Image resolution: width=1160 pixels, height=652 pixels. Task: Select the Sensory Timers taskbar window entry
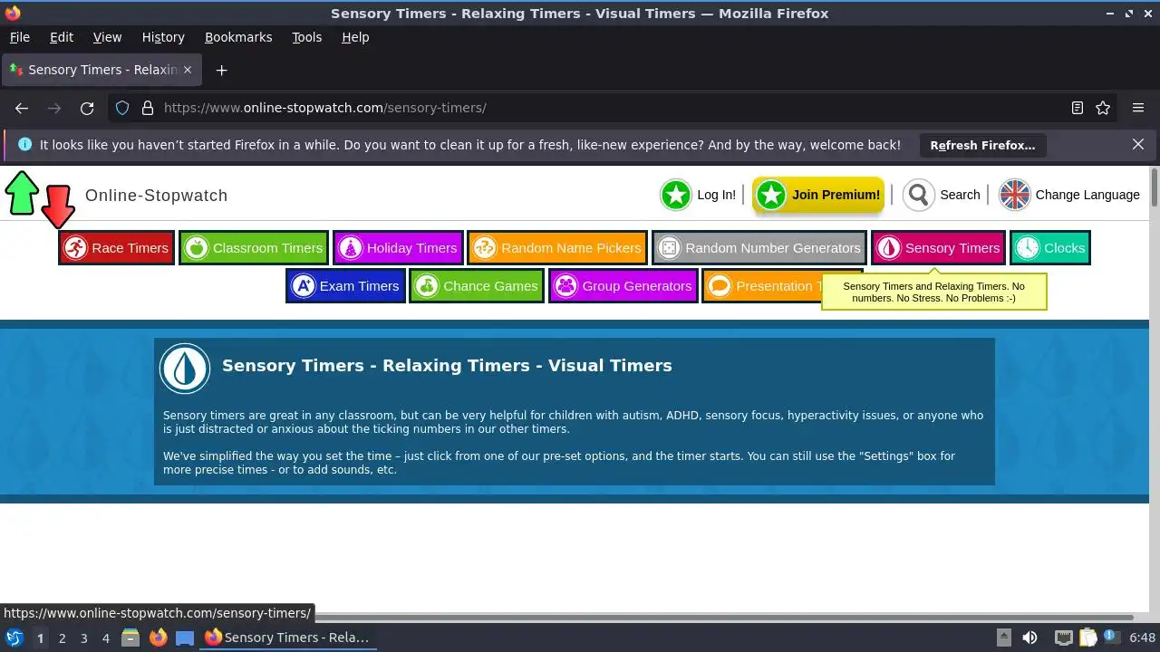point(287,638)
